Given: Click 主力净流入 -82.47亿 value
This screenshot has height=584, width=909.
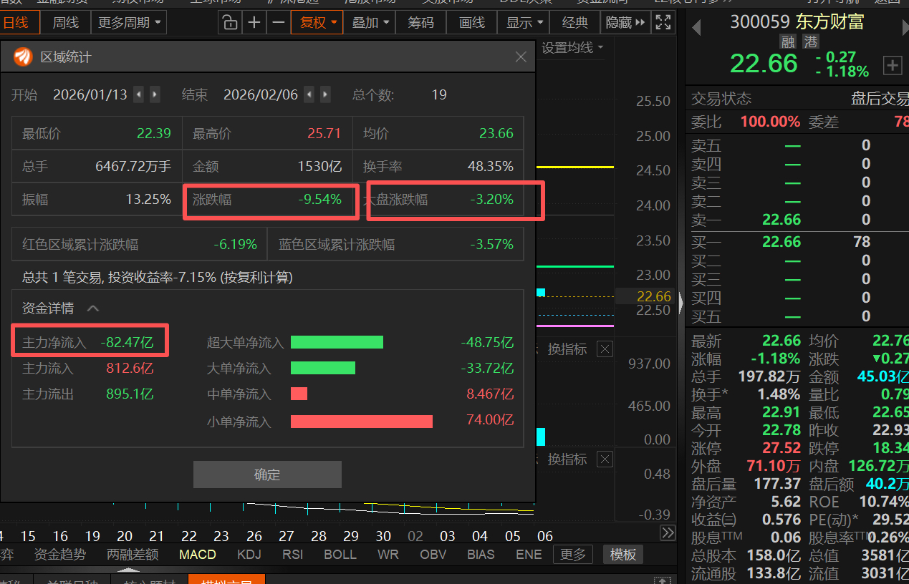Looking at the screenshot, I should tap(127, 343).
